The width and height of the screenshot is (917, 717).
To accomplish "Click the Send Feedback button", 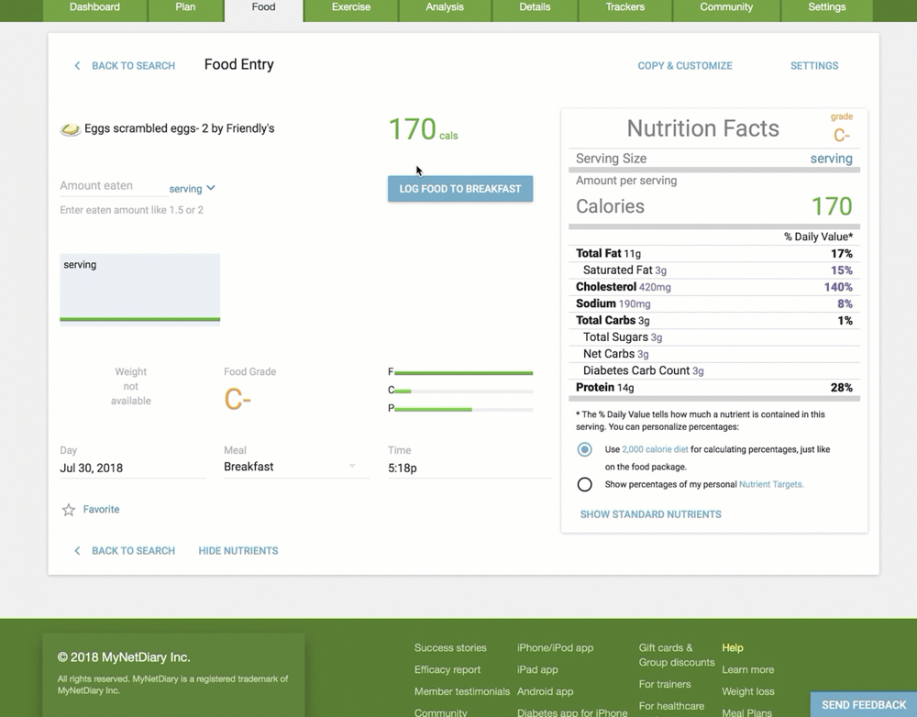I will click(x=863, y=704).
